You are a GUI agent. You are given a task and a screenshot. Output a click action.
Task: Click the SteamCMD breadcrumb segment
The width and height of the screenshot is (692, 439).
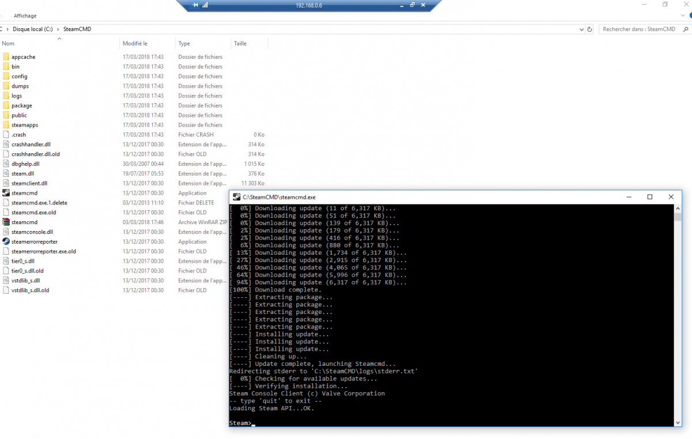(x=77, y=29)
